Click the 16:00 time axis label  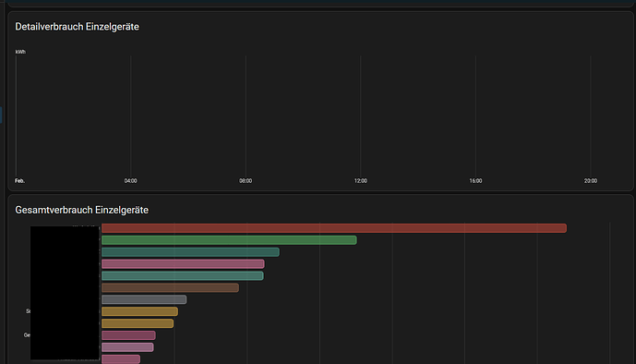(x=475, y=181)
